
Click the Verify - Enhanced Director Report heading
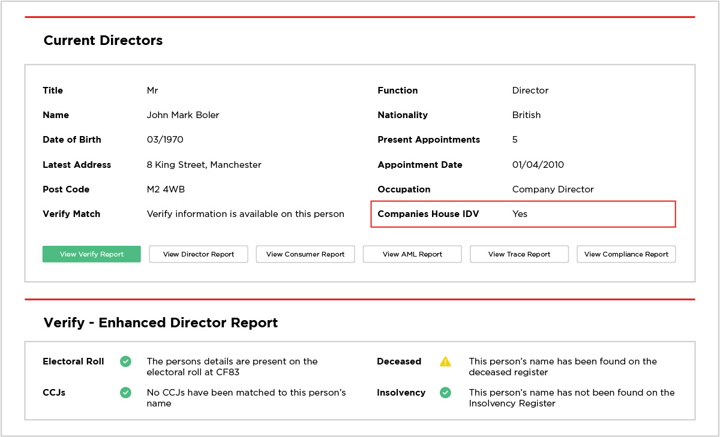(160, 323)
